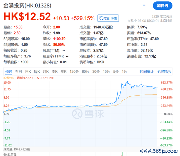
Task: Refresh via 实时行情 real-time quote button
Action: coord(108,18)
